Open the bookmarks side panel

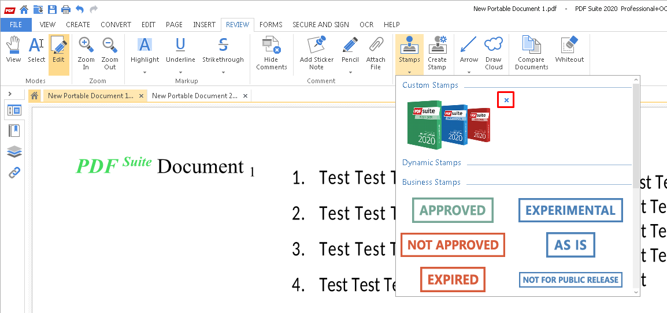tap(14, 131)
